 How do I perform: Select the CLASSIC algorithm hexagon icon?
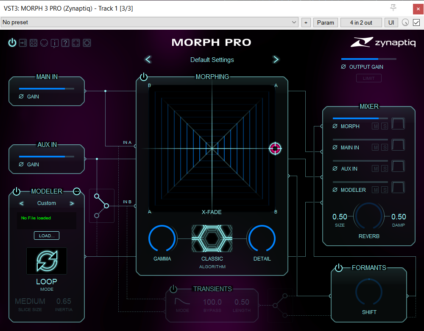click(212, 238)
